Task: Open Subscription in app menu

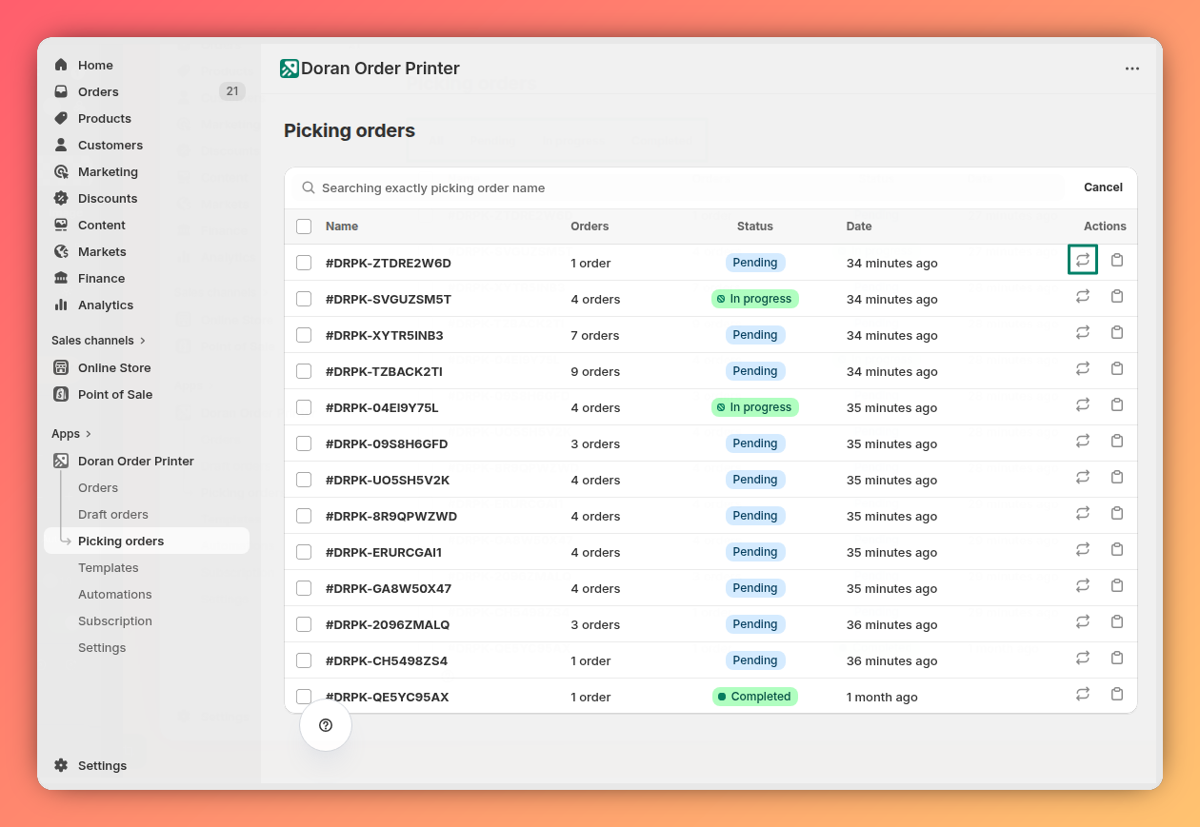Action: (x=115, y=620)
